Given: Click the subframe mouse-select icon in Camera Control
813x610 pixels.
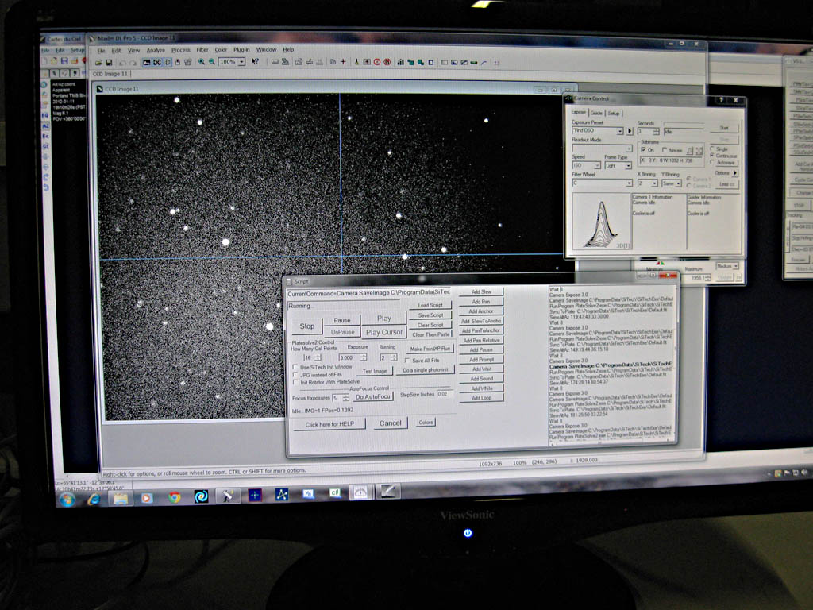Looking at the screenshot, I should pos(690,150).
